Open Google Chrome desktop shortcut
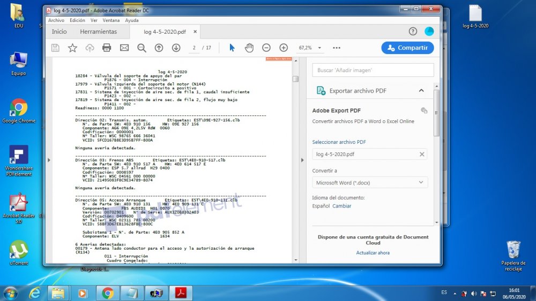Screen dimensions: 536x301 tap(19, 111)
